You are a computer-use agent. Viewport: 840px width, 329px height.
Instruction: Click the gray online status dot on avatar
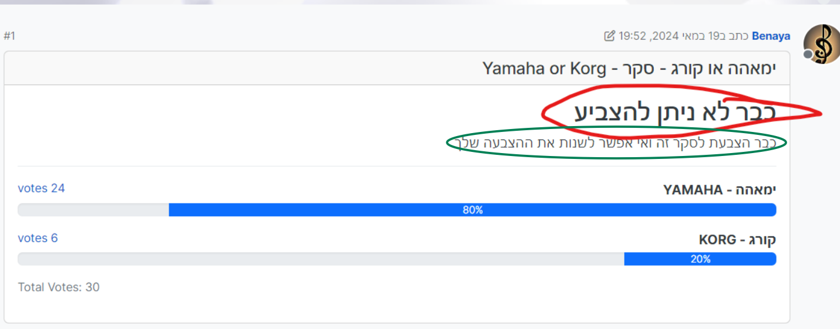pos(808,55)
